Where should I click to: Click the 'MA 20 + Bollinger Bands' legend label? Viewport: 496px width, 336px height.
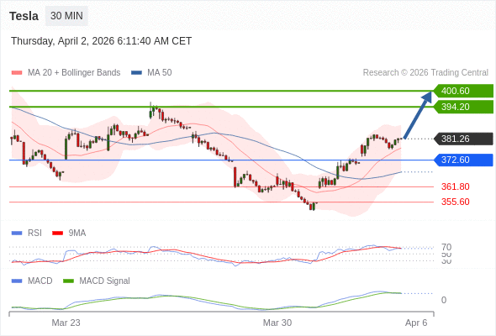(74, 73)
